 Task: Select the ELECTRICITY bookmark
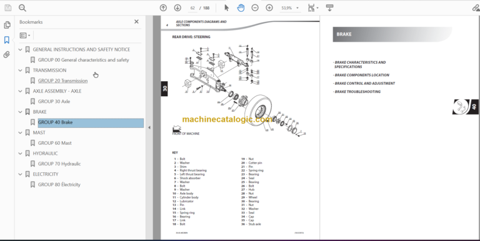(46, 174)
